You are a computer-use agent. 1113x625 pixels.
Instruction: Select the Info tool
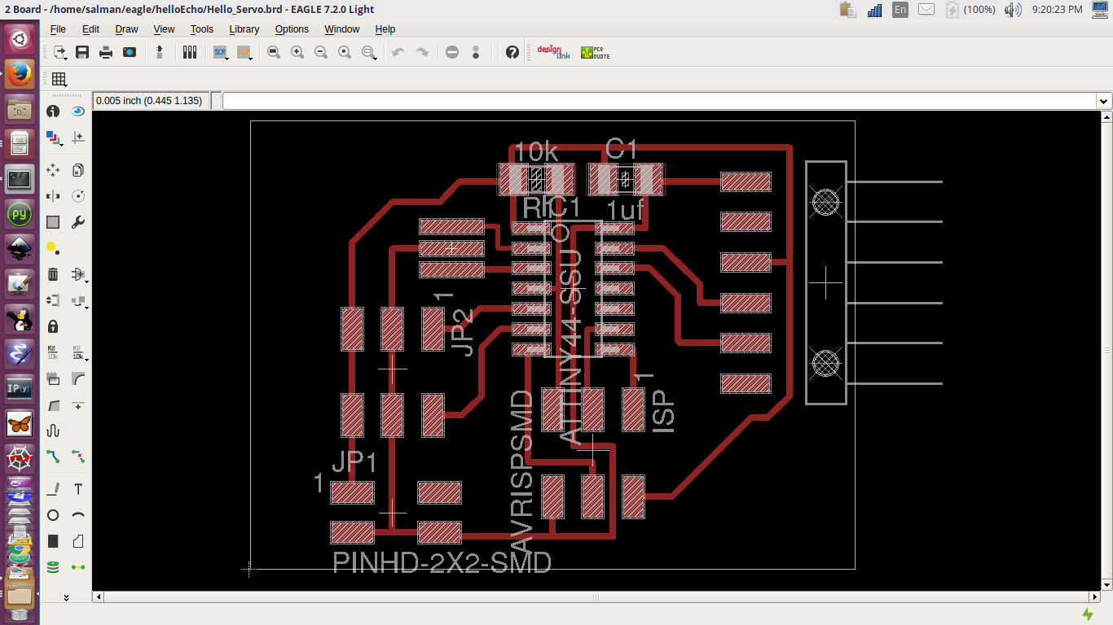pos(52,111)
